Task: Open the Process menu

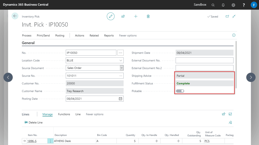Action: (27, 35)
